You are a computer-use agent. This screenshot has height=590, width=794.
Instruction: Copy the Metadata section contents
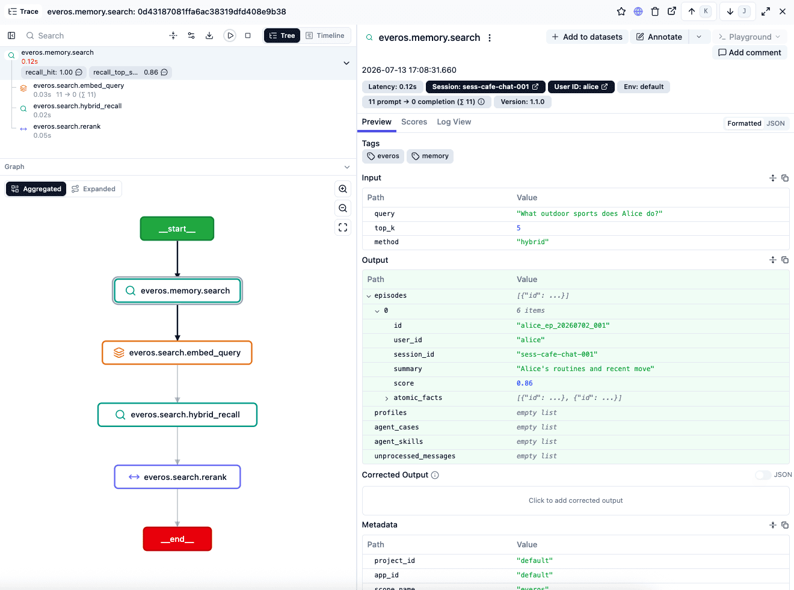point(785,525)
